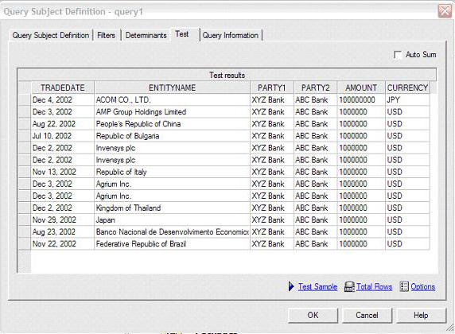The image size is (455, 334).
Task: Click ABC Bank in the Japan row
Action: 316,219
